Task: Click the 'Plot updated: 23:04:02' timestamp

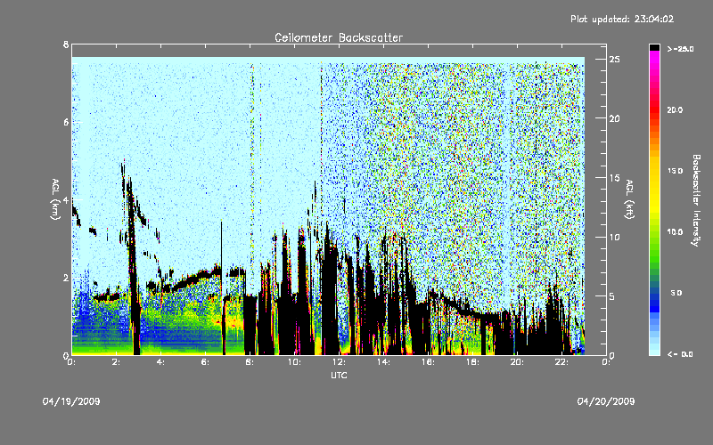Action: click(622, 19)
